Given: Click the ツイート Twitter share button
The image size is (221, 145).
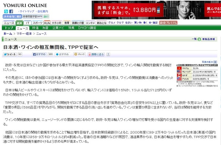Looking at the screenshot, I should [10, 54].
